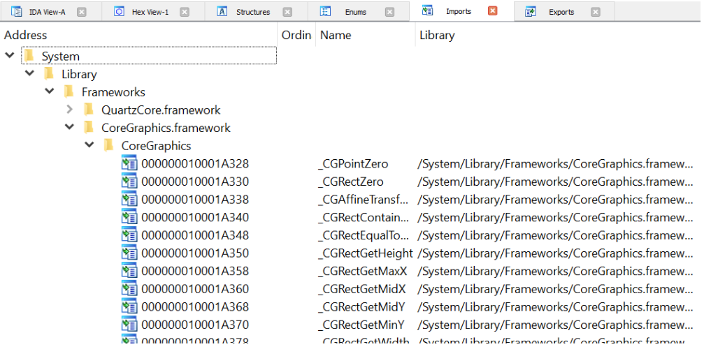Collapse the Library tree node
Viewport: 704px width, 363px height.
pos(29,73)
